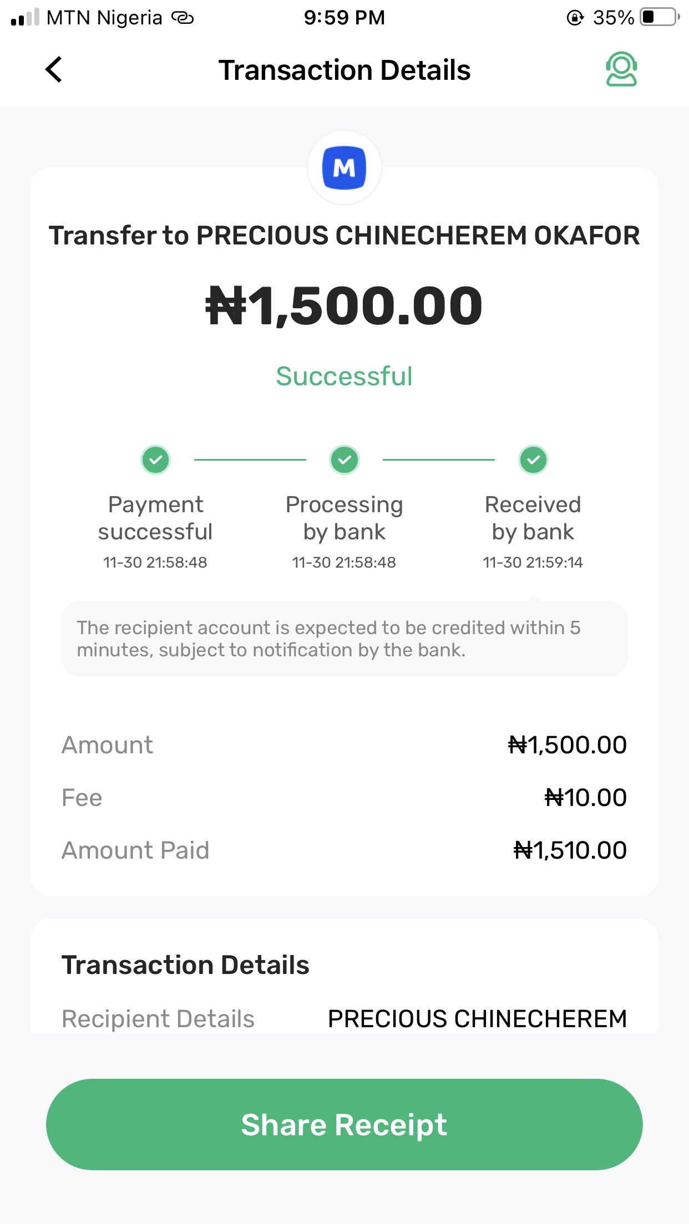Tap the ₦1,500.00 large amount heading

coord(344,306)
